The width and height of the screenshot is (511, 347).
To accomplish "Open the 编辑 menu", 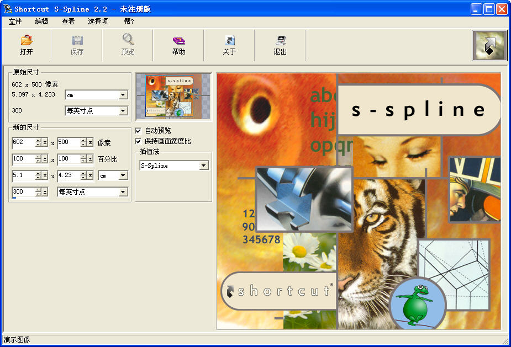I will click(x=41, y=22).
